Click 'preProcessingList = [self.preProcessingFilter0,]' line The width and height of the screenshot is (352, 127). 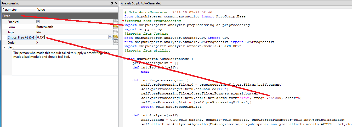(x=196, y=103)
